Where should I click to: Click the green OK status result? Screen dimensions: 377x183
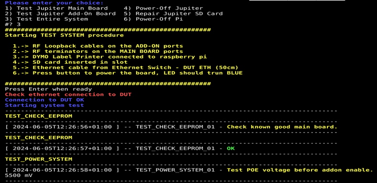coord(231,149)
